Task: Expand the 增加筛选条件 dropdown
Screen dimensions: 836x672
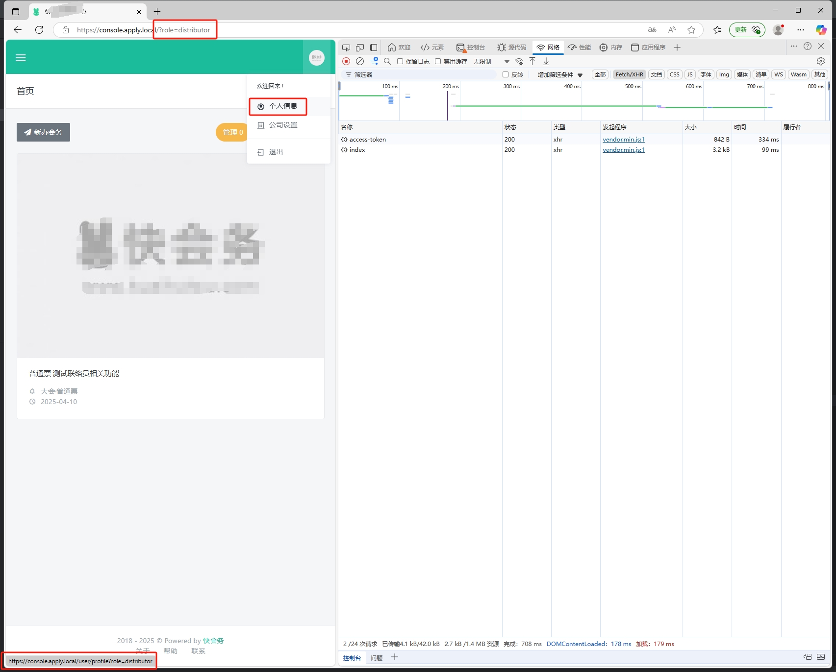Action: (560, 74)
